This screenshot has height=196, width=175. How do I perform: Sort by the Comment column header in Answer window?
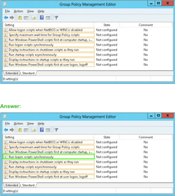(x=146, y=137)
